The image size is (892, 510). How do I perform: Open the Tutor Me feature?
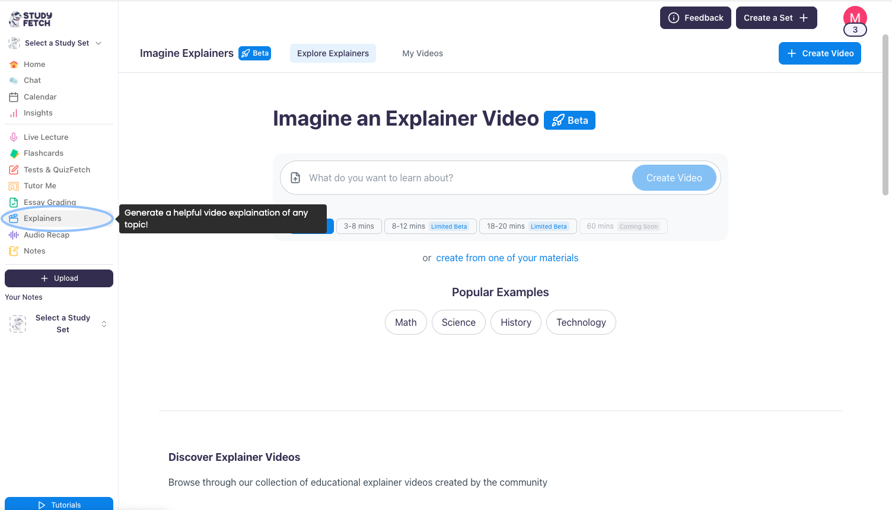click(40, 185)
